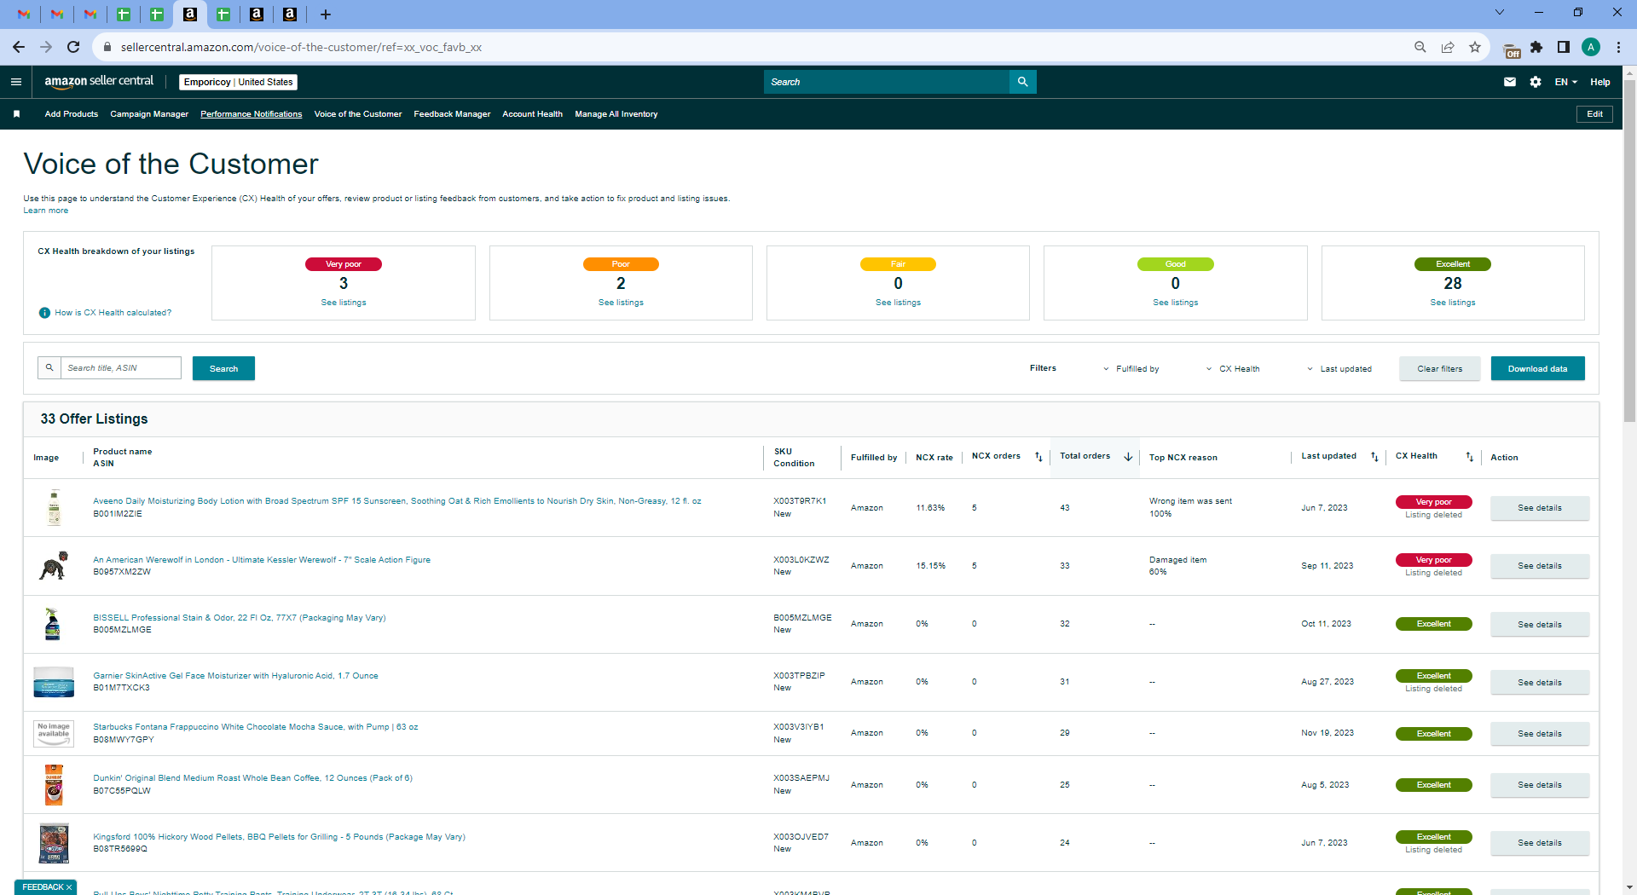Click the Kingsford Wood Pellets product thumbnail
The width and height of the screenshot is (1637, 895).
click(x=54, y=843)
